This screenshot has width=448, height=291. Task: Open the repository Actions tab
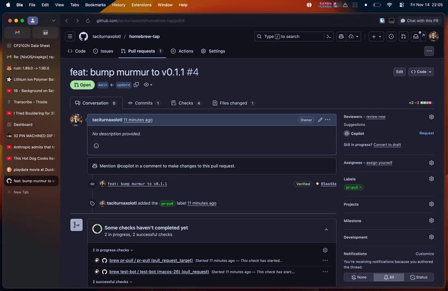click(x=182, y=51)
